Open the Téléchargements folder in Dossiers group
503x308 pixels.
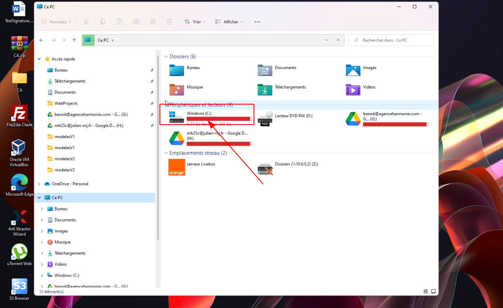(x=282, y=89)
